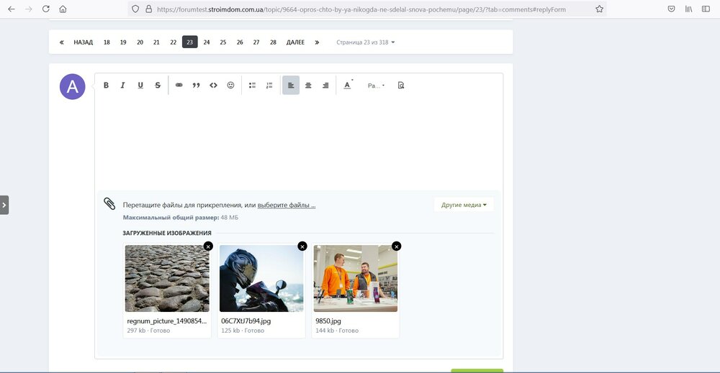
Task: Remove the 9850.jpg uploaded image
Action: click(x=397, y=246)
